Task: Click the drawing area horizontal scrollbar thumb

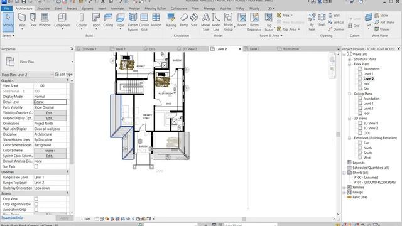Action: (244, 219)
